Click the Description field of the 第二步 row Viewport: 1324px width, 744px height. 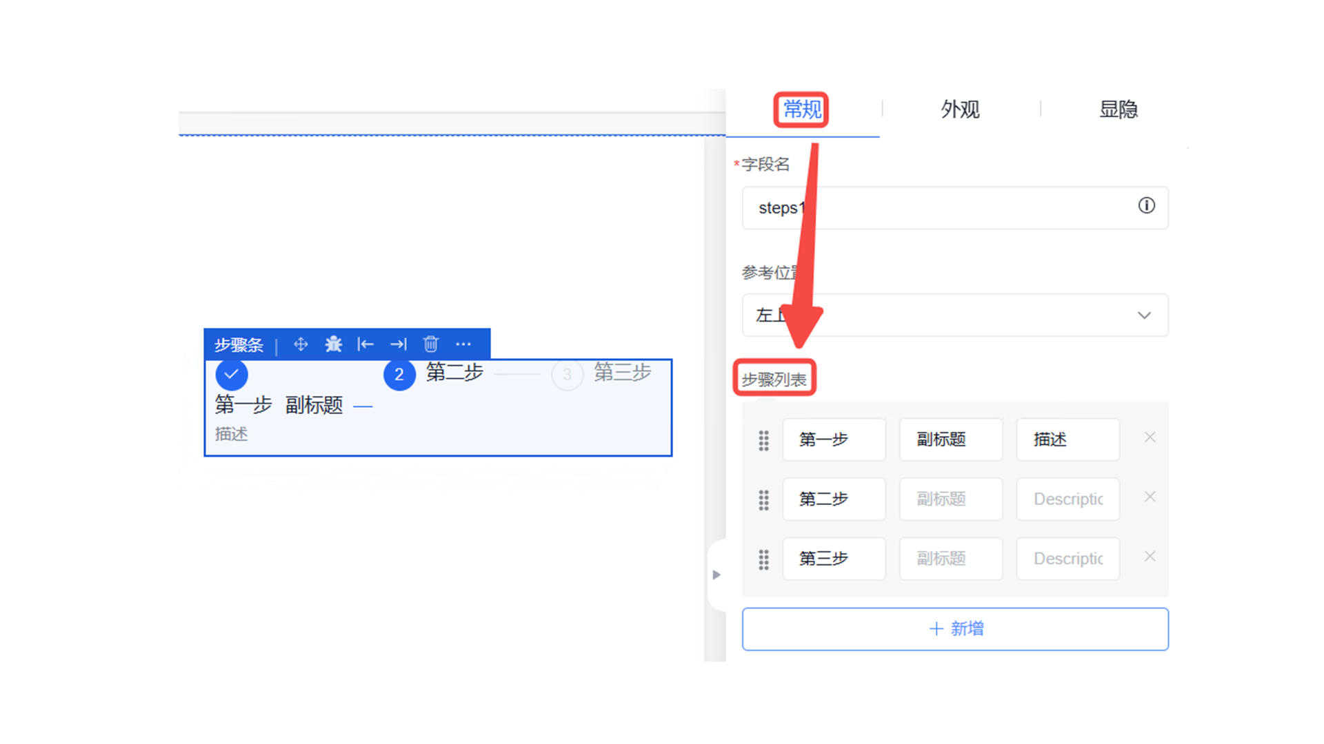click(x=1068, y=499)
